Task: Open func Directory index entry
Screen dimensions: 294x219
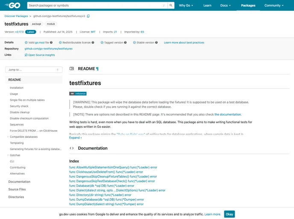Action: pyautogui.click(x=100, y=195)
